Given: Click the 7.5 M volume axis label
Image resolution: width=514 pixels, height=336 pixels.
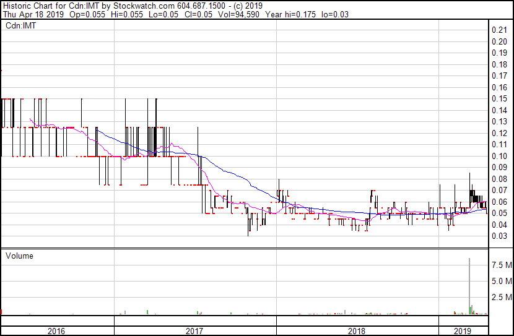Looking at the screenshot, I should tap(501, 265).
